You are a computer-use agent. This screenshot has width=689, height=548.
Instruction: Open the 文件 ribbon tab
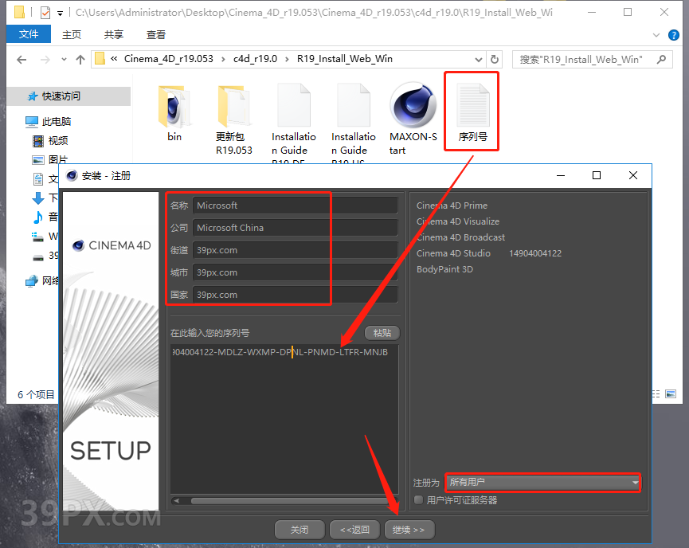tap(29, 34)
